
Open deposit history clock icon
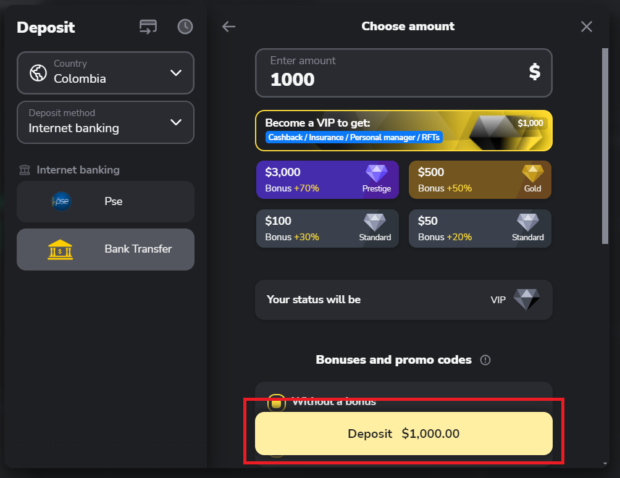[185, 27]
